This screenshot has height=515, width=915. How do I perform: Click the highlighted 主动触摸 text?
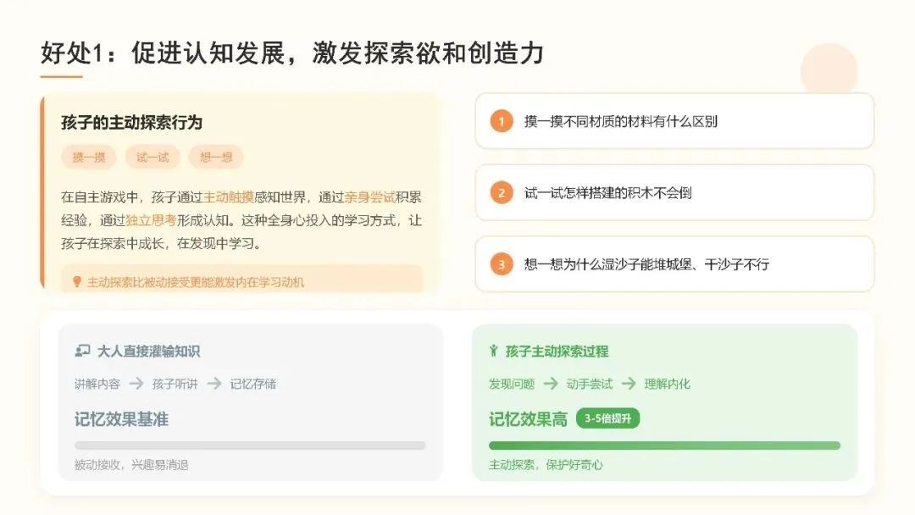pyautogui.click(x=228, y=197)
